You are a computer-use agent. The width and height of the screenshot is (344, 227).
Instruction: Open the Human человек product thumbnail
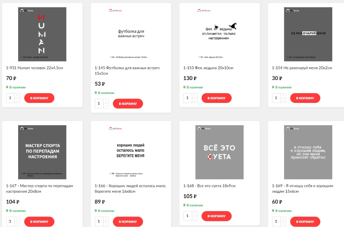click(x=42, y=34)
